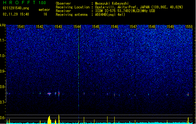
Task: Click the Receiver field label
Action: [x=63, y=11]
